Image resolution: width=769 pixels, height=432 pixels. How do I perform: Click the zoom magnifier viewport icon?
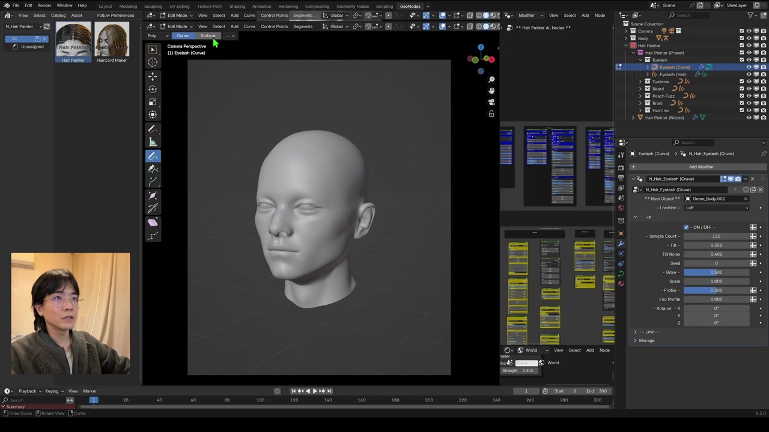click(491, 79)
